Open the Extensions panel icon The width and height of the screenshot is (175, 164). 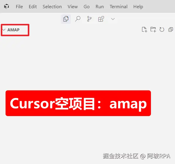tap(101, 19)
